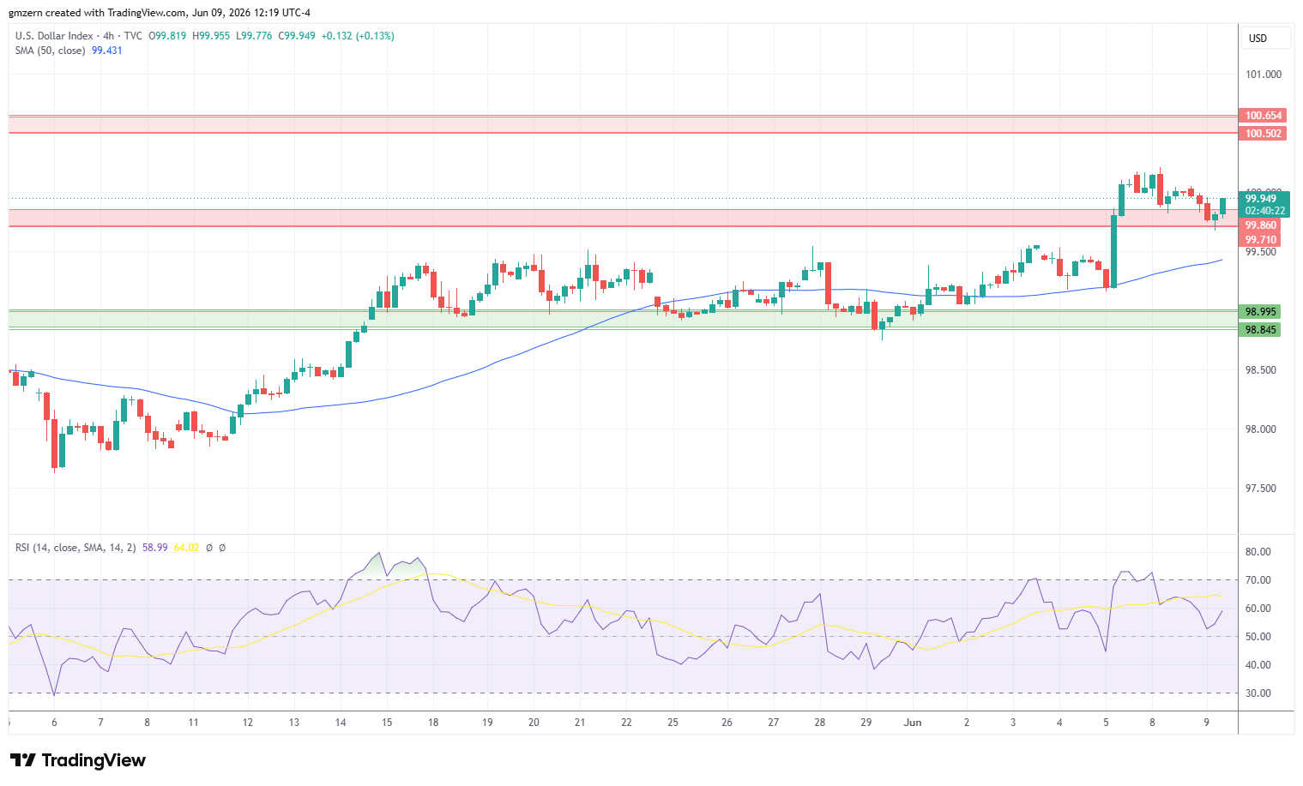Click the Jun label on the time axis
This screenshot has width=1303, height=786.
click(x=913, y=723)
